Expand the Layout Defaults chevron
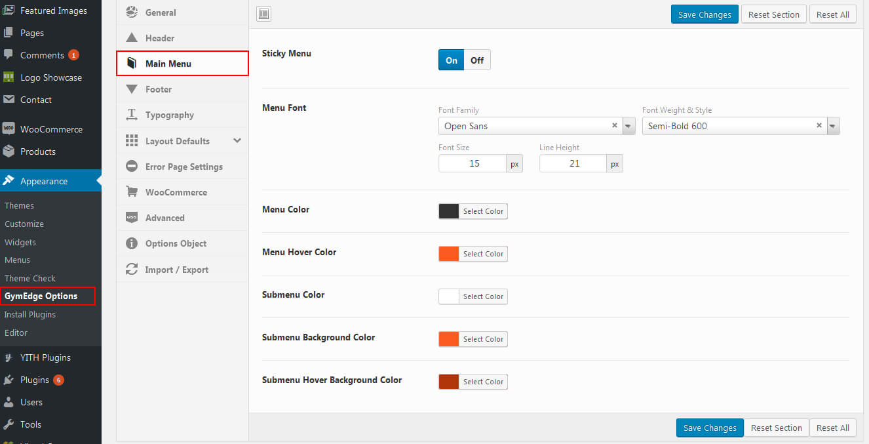Viewport: 869px width, 444px height. coord(237,141)
